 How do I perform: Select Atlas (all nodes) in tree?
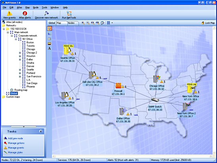(x=14, y=22)
